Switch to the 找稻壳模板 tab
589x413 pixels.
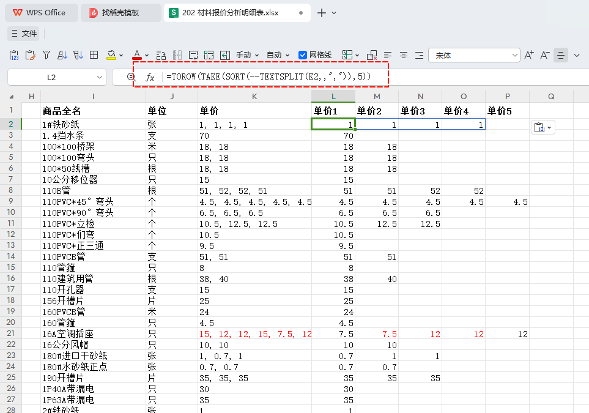coord(120,12)
